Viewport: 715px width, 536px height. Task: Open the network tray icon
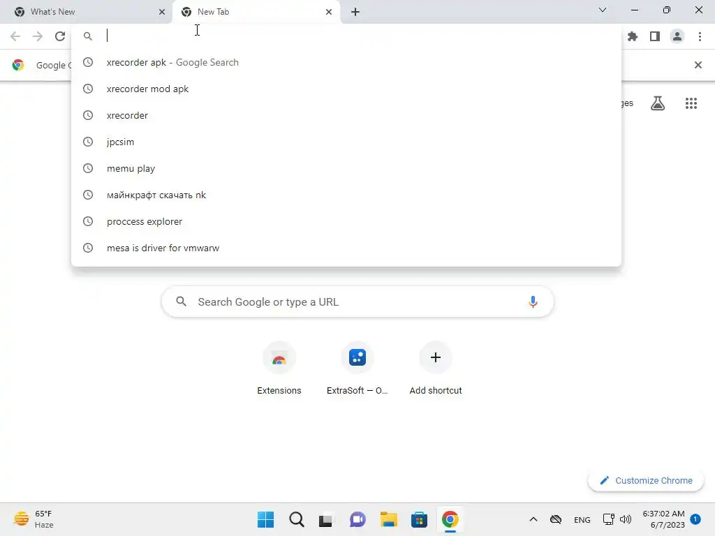tap(608, 519)
